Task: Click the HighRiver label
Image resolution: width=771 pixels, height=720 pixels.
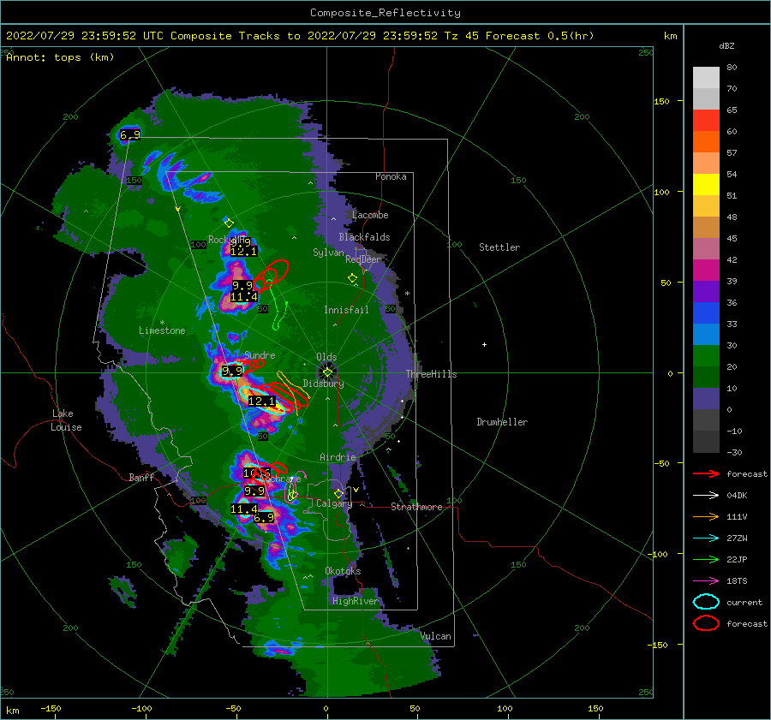Action: pyautogui.click(x=356, y=601)
